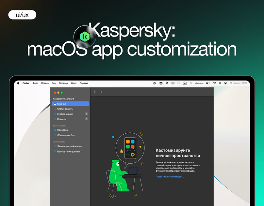Screen dimensions: 264x206
Task: Open the Правка menu
Action: [45, 83]
